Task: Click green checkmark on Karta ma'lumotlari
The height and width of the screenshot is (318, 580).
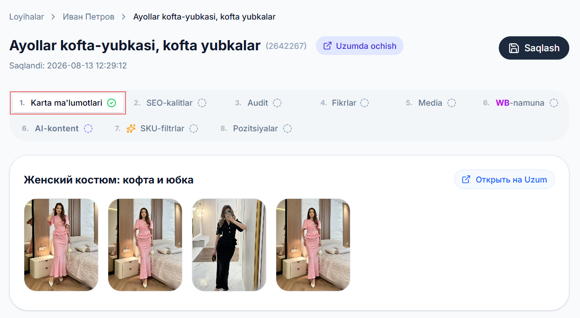Action: 112,103
